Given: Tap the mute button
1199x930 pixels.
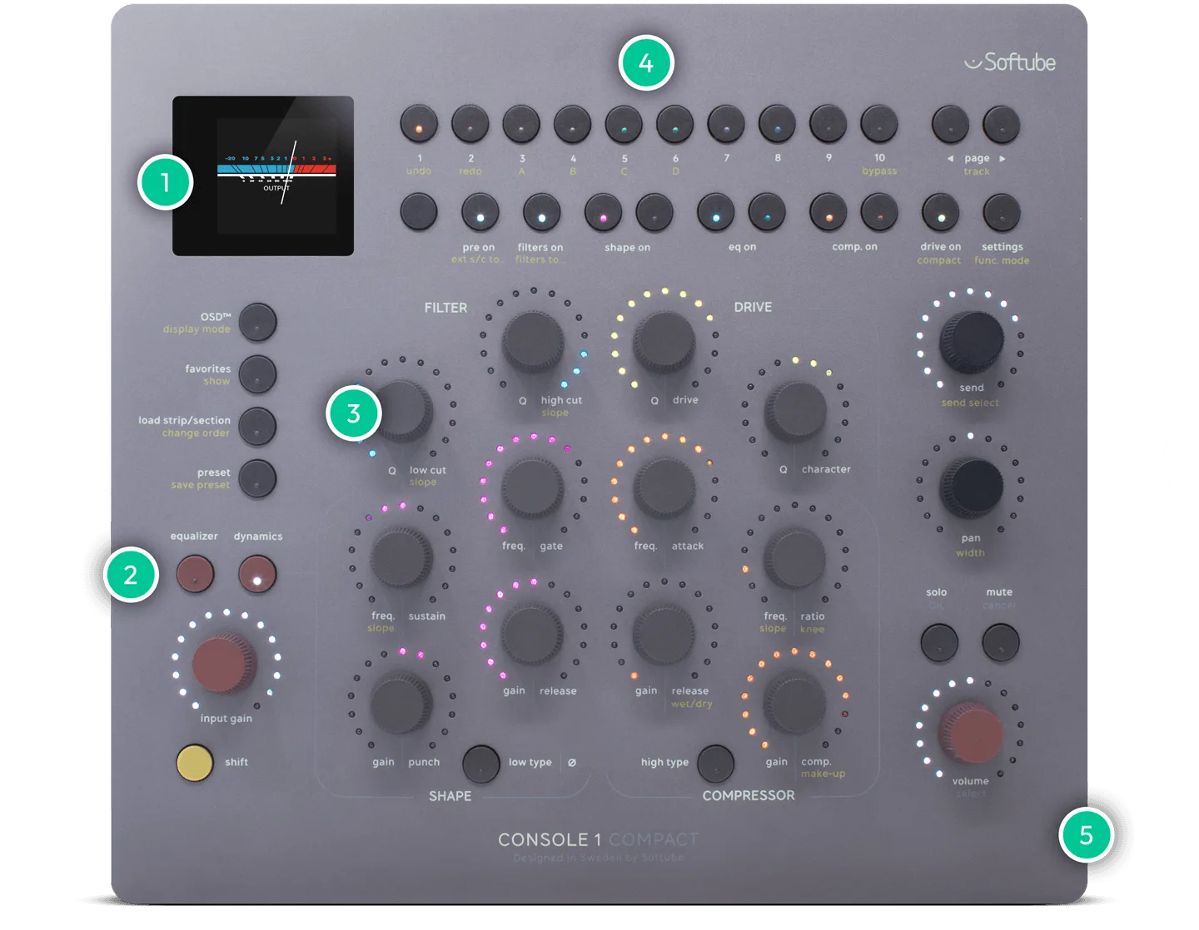Looking at the screenshot, I should 1001,643.
